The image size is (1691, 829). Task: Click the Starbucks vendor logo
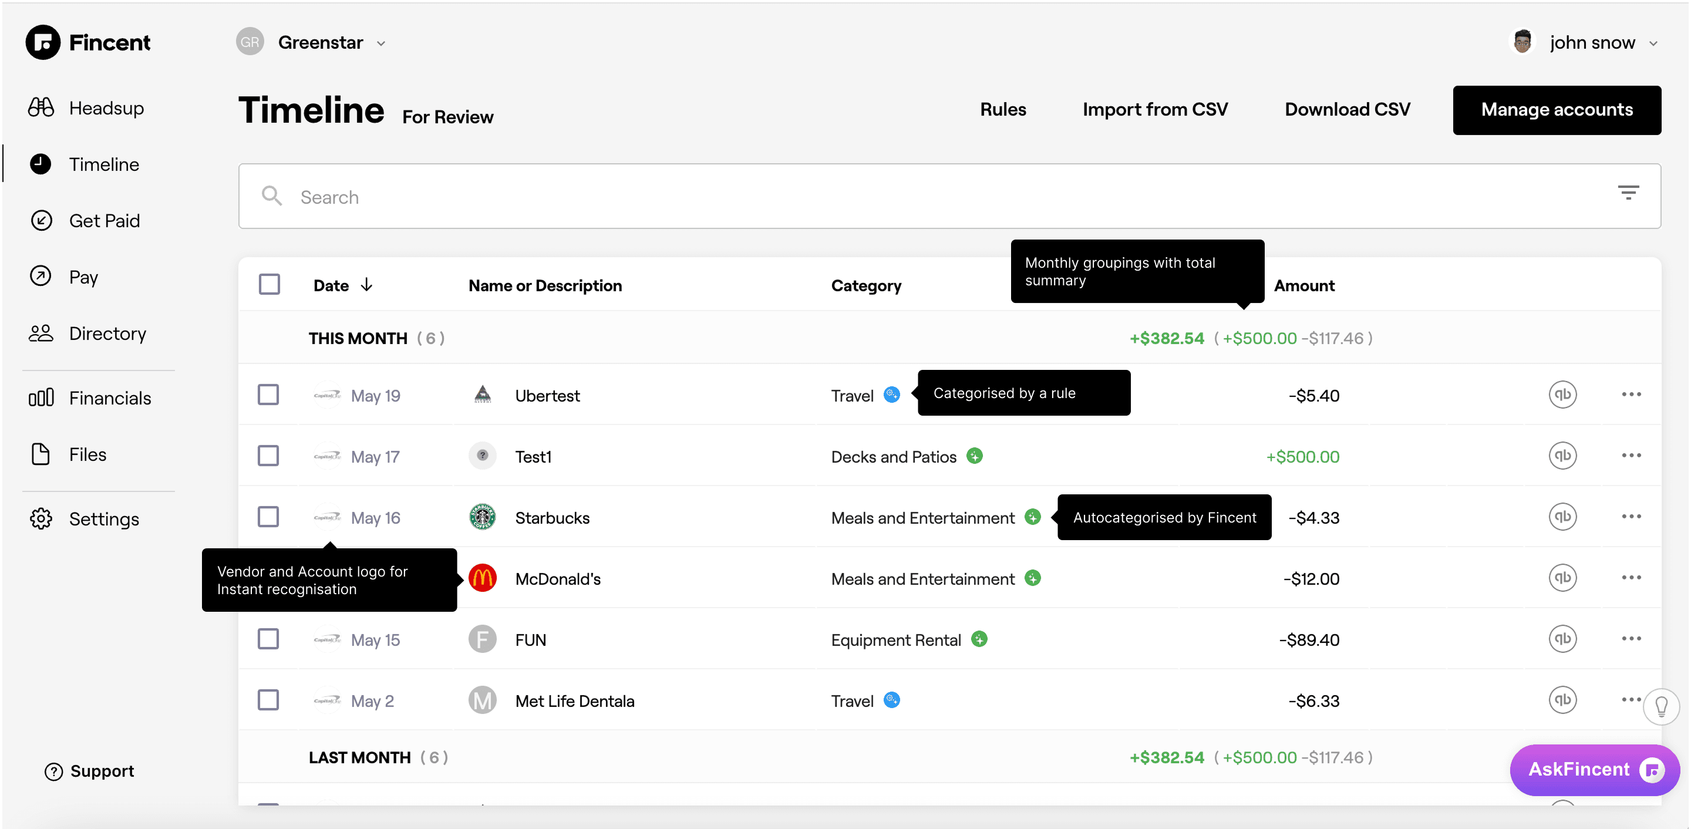point(483,517)
